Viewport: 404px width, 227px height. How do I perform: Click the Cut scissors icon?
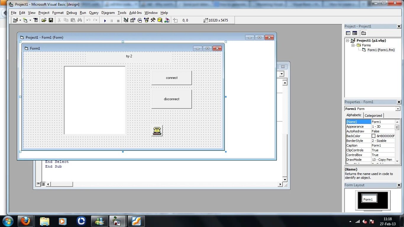click(x=59, y=20)
